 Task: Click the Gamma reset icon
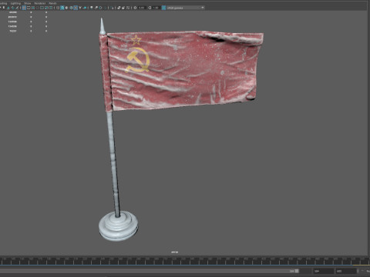pos(150,8)
